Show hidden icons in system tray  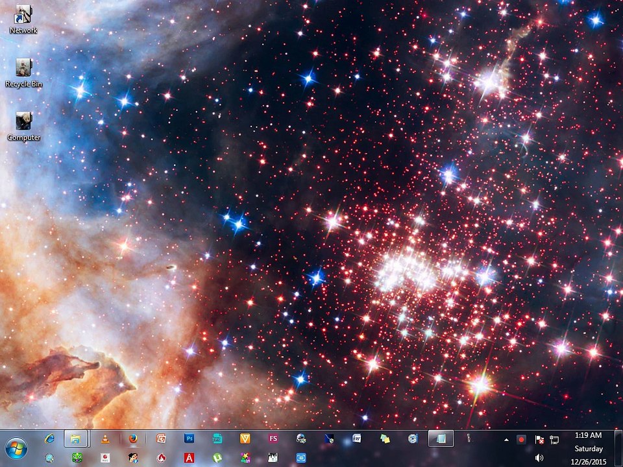pyautogui.click(x=506, y=440)
